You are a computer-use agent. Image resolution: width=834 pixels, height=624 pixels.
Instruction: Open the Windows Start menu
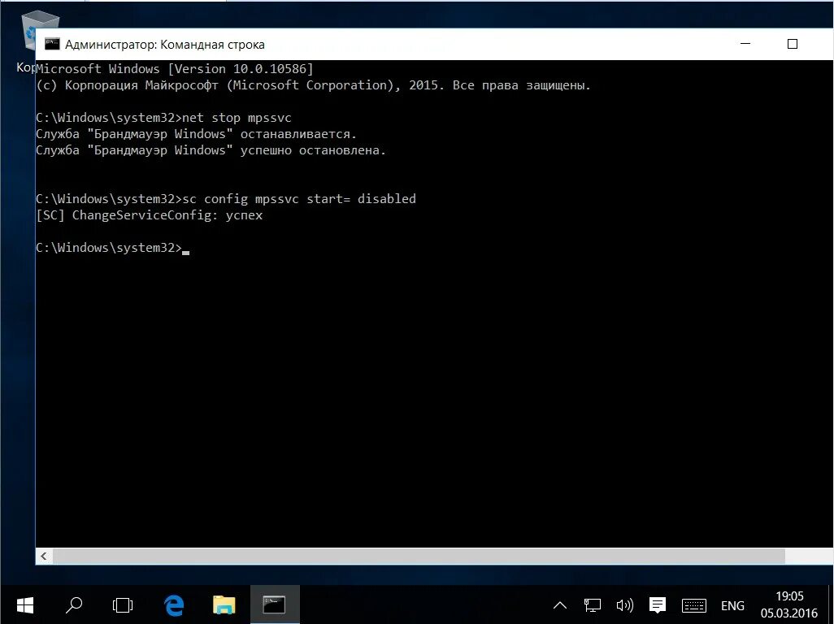tap(24, 604)
